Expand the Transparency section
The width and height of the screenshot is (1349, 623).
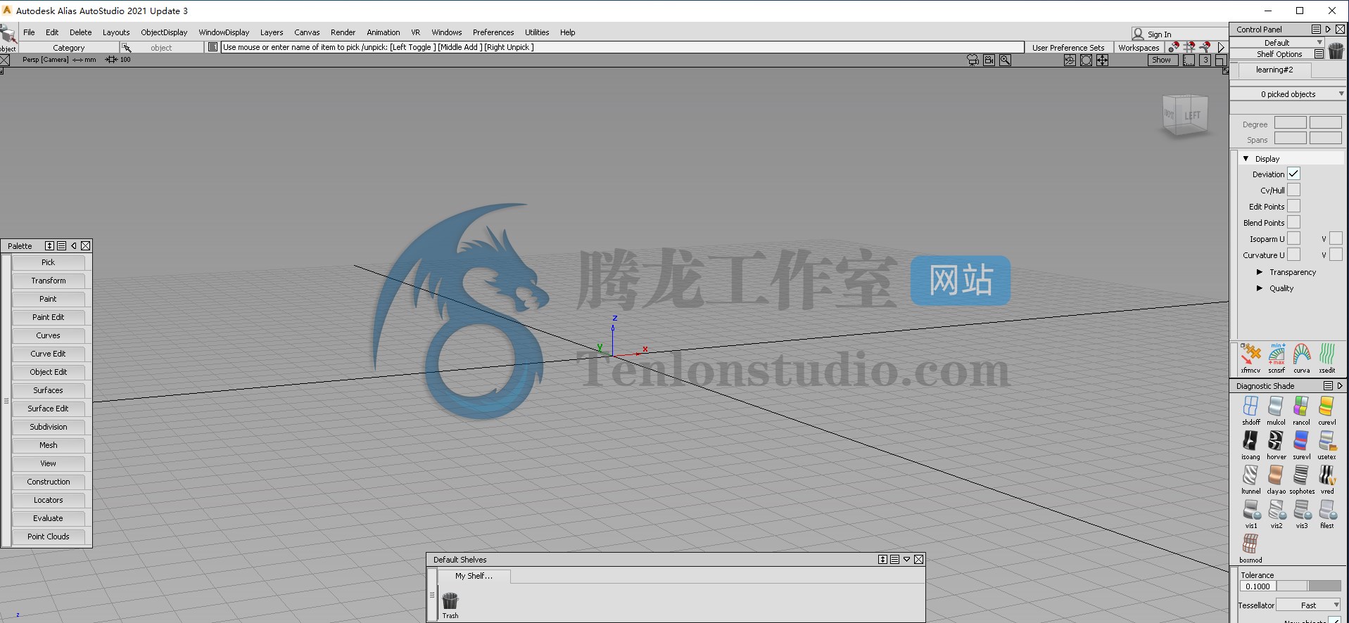tap(1260, 272)
